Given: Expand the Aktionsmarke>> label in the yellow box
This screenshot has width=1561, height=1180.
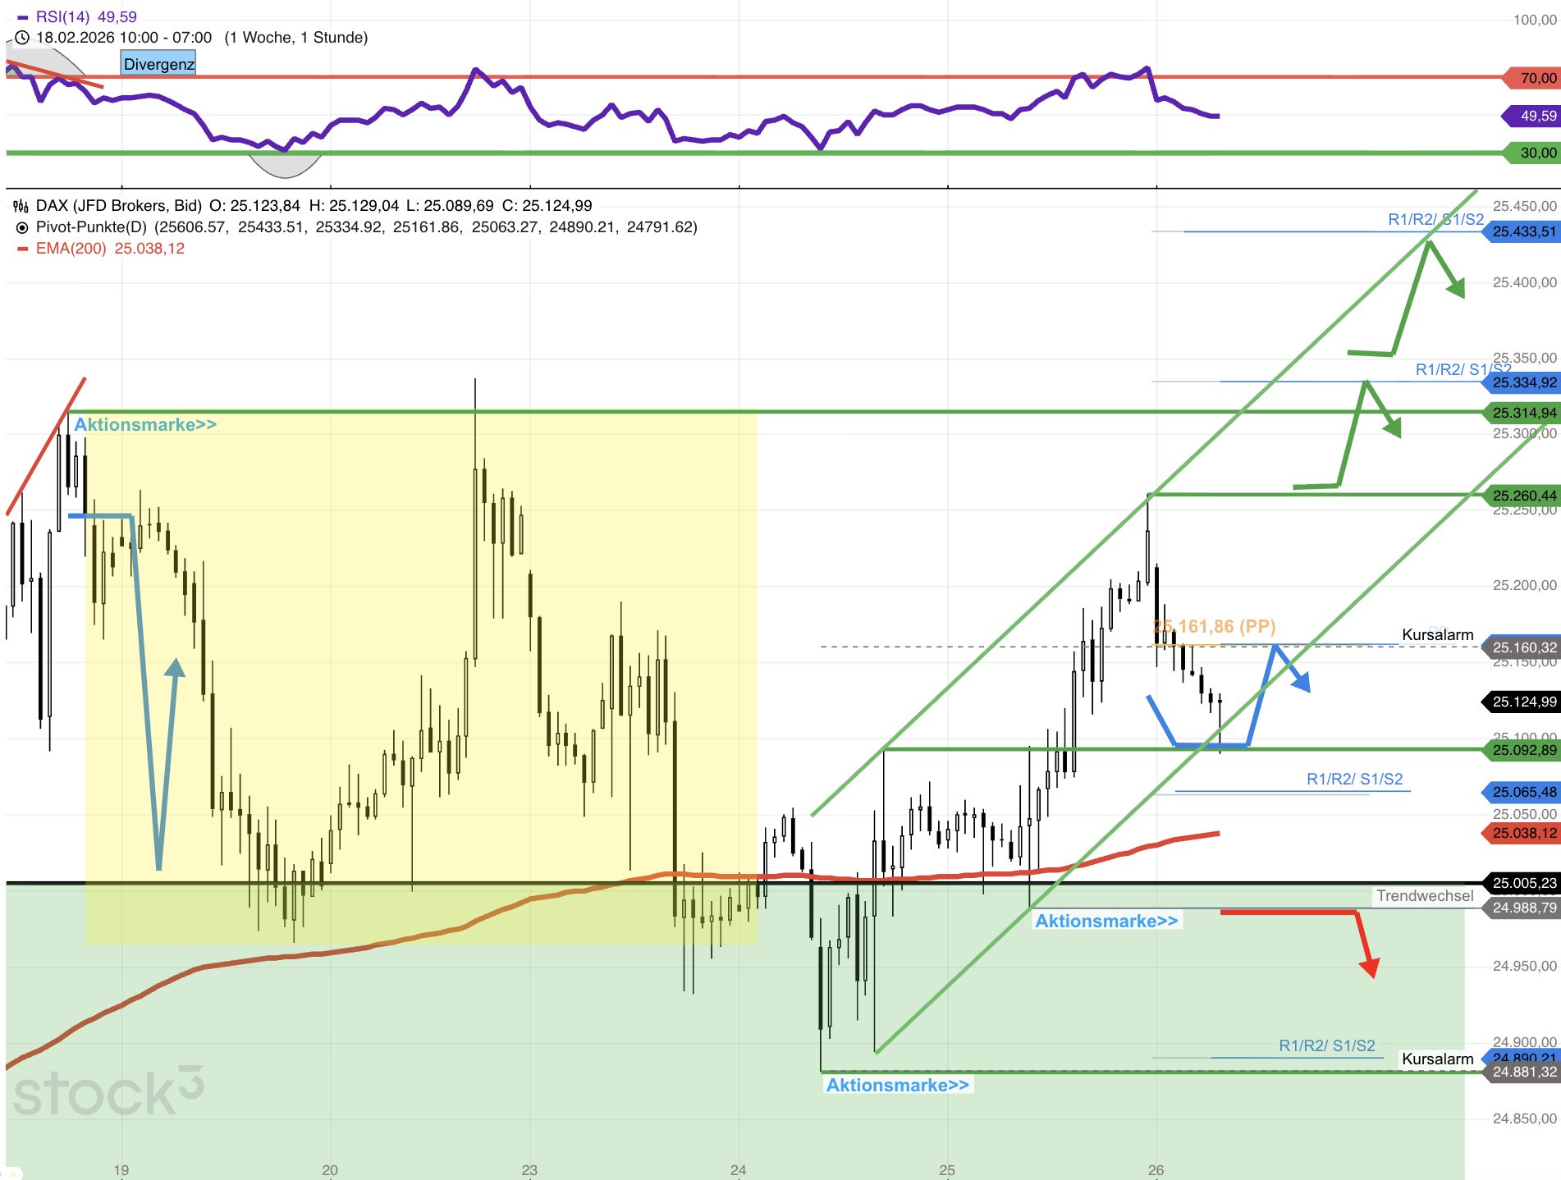Looking at the screenshot, I should coord(145,424).
